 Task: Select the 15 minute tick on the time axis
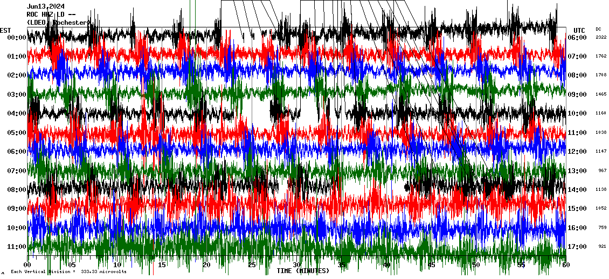click(x=162, y=265)
